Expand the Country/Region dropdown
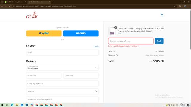The image size is (191, 107). tap(62, 67)
